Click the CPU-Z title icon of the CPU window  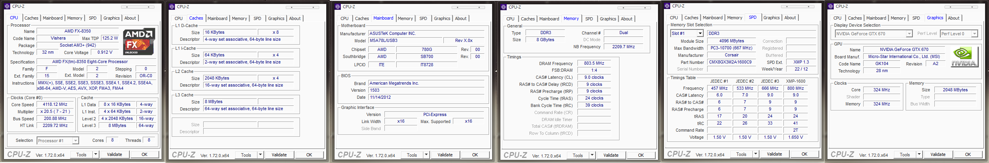coord(7,6)
